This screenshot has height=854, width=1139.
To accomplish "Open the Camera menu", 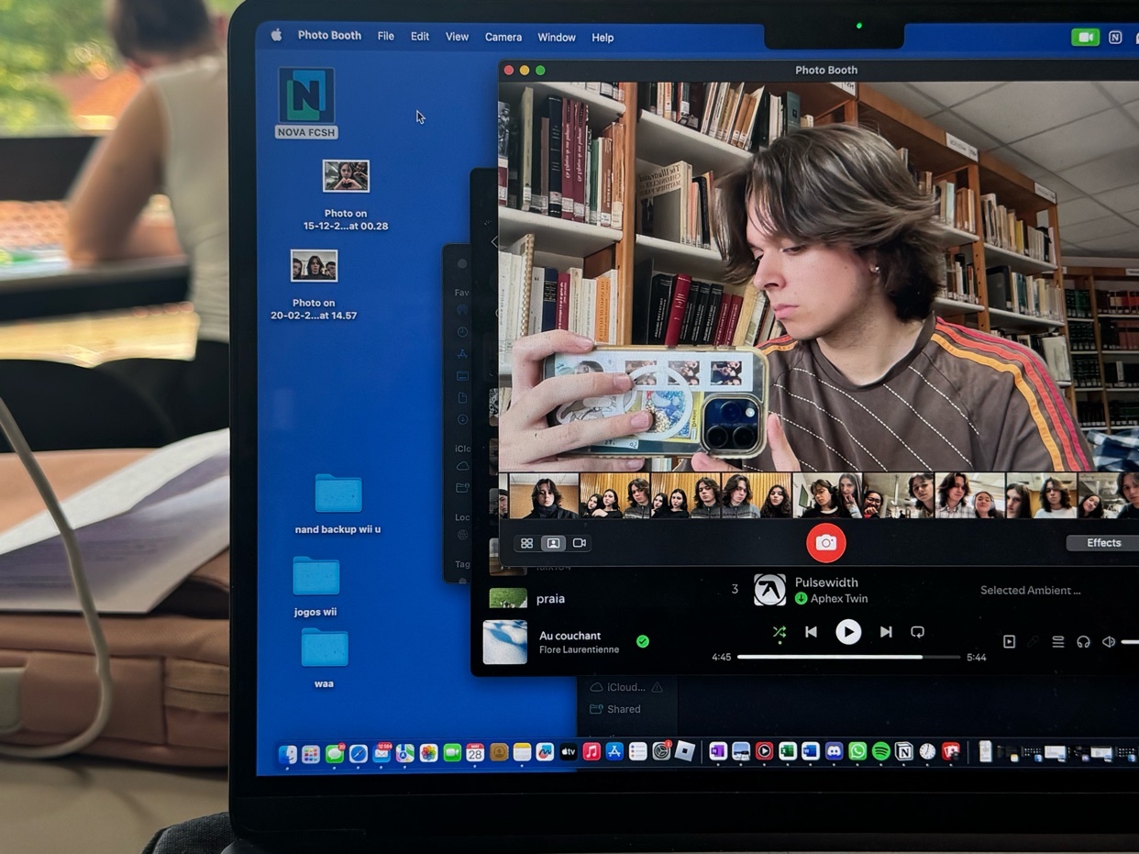I will pos(503,38).
